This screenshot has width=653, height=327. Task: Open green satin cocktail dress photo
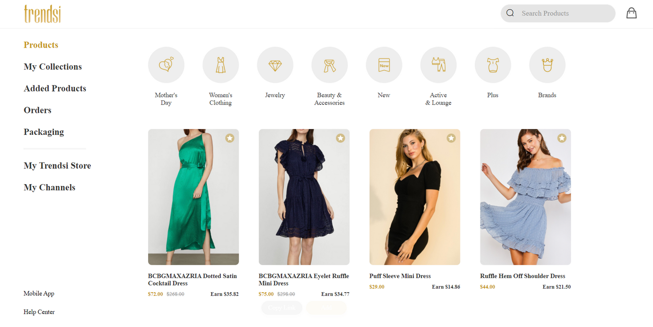[193, 197]
